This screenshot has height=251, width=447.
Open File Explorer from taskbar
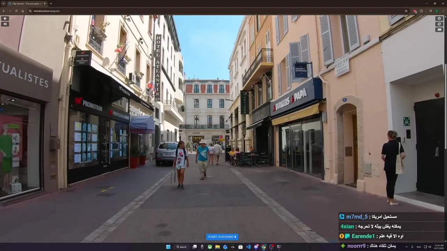218,247
